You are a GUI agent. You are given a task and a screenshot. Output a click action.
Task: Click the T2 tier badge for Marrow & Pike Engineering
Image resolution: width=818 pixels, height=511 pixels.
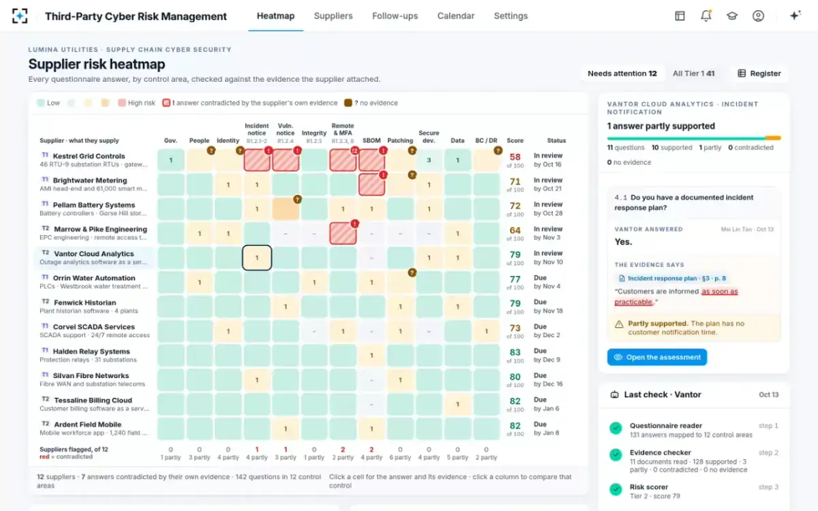coord(46,229)
